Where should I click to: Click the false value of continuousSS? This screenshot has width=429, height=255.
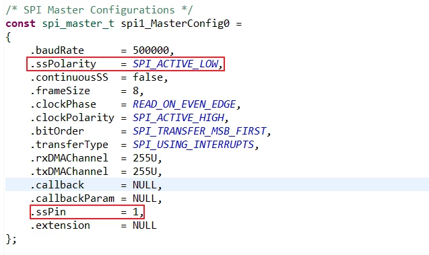[147, 77]
